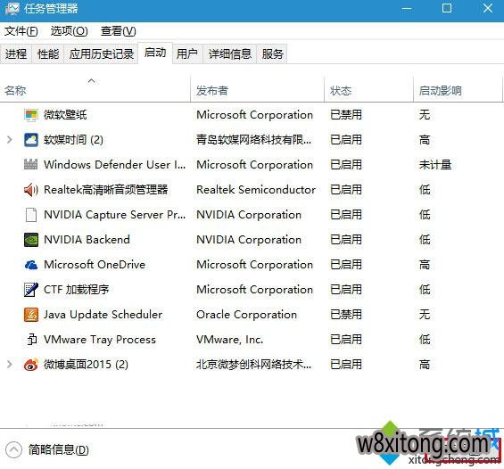Image resolution: width=504 pixels, height=469 pixels.
Task: Click 高 impact of Microsoft OneDrive
Action: click(425, 265)
